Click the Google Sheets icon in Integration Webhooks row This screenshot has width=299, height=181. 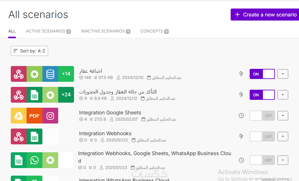coord(34,136)
